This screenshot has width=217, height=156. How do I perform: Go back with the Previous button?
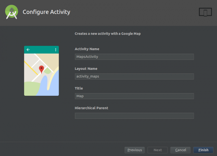coord(135,150)
